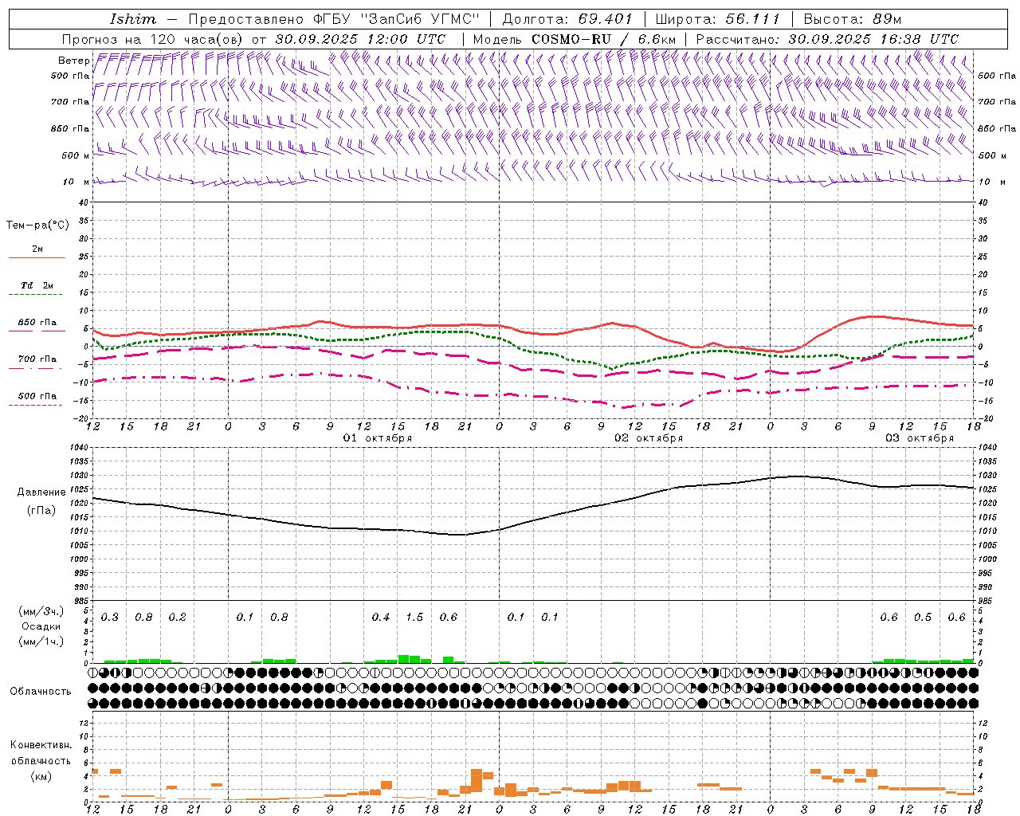Click the (гПа) unit label under Давление
Screen dimensions: 1020x816
[x=41, y=510]
